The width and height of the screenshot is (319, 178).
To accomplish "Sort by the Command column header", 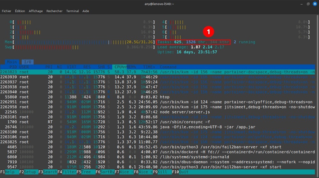I will coord(168,67).
